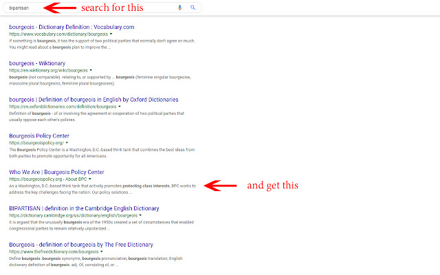Click snippet 'Define bourgeois. bourgeois synonyms, bourgeois pronunciation'
440x275 pixels.
click(96, 261)
